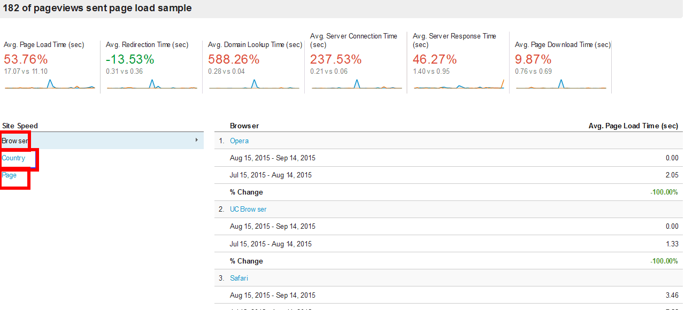Image resolution: width=685 pixels, height=310 pixels.
Task: Click the -13.53% redirection time value
Action: [130, 59]
